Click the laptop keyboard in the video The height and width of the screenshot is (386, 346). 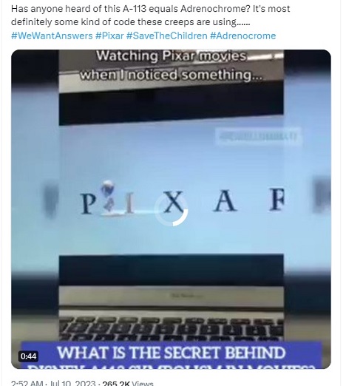[172, 329]
